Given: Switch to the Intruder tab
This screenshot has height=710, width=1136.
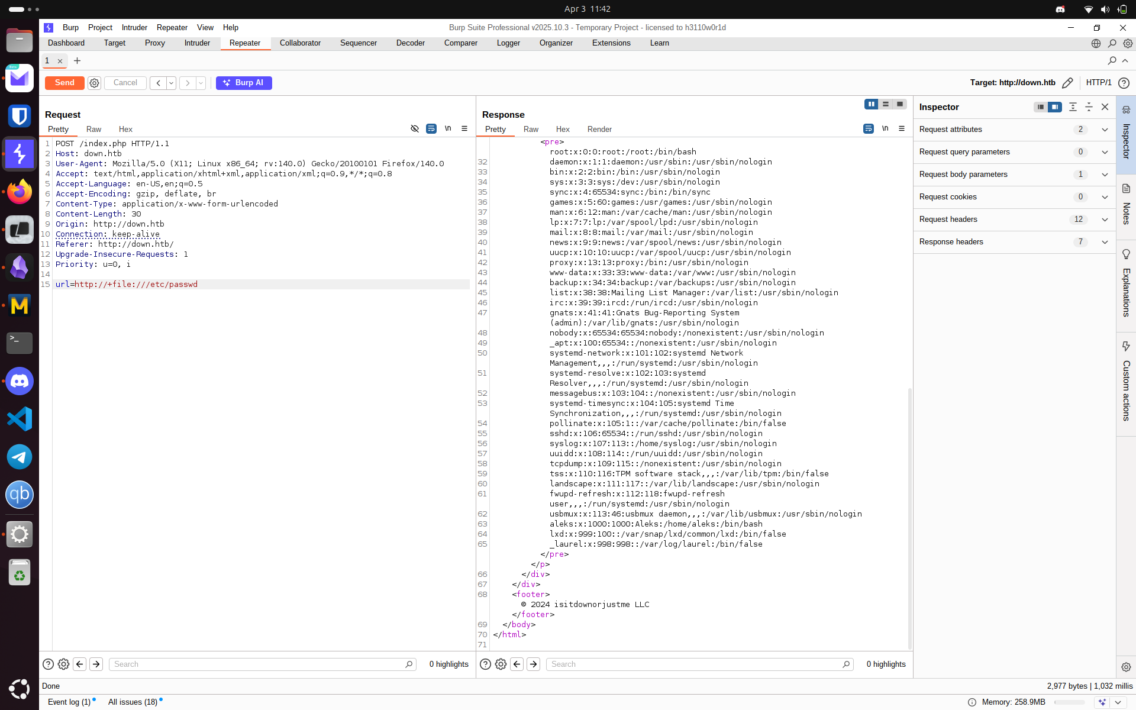Looking at the screenshot, I should coord(197,43).
